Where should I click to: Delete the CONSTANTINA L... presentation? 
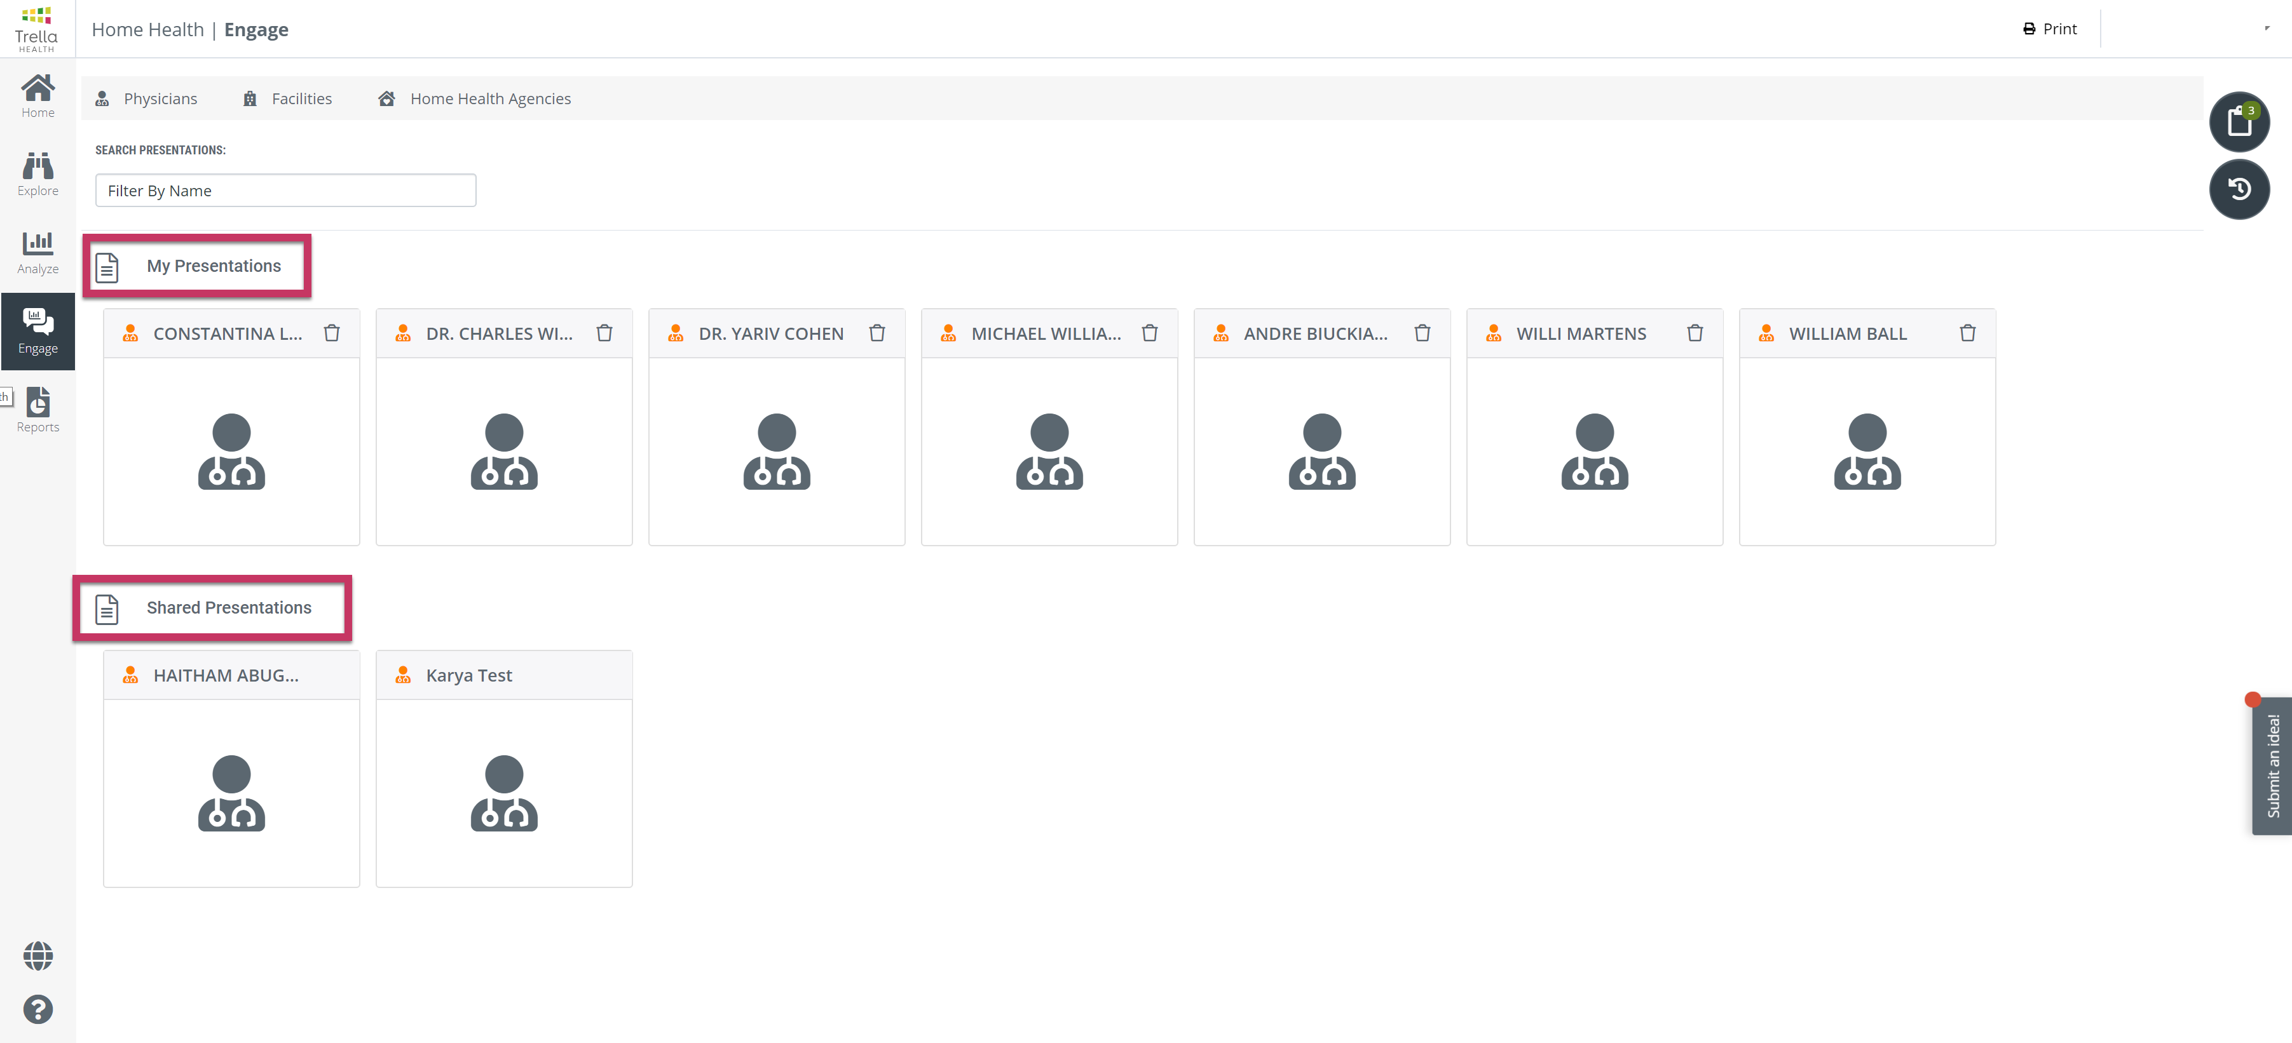(332, 333)
